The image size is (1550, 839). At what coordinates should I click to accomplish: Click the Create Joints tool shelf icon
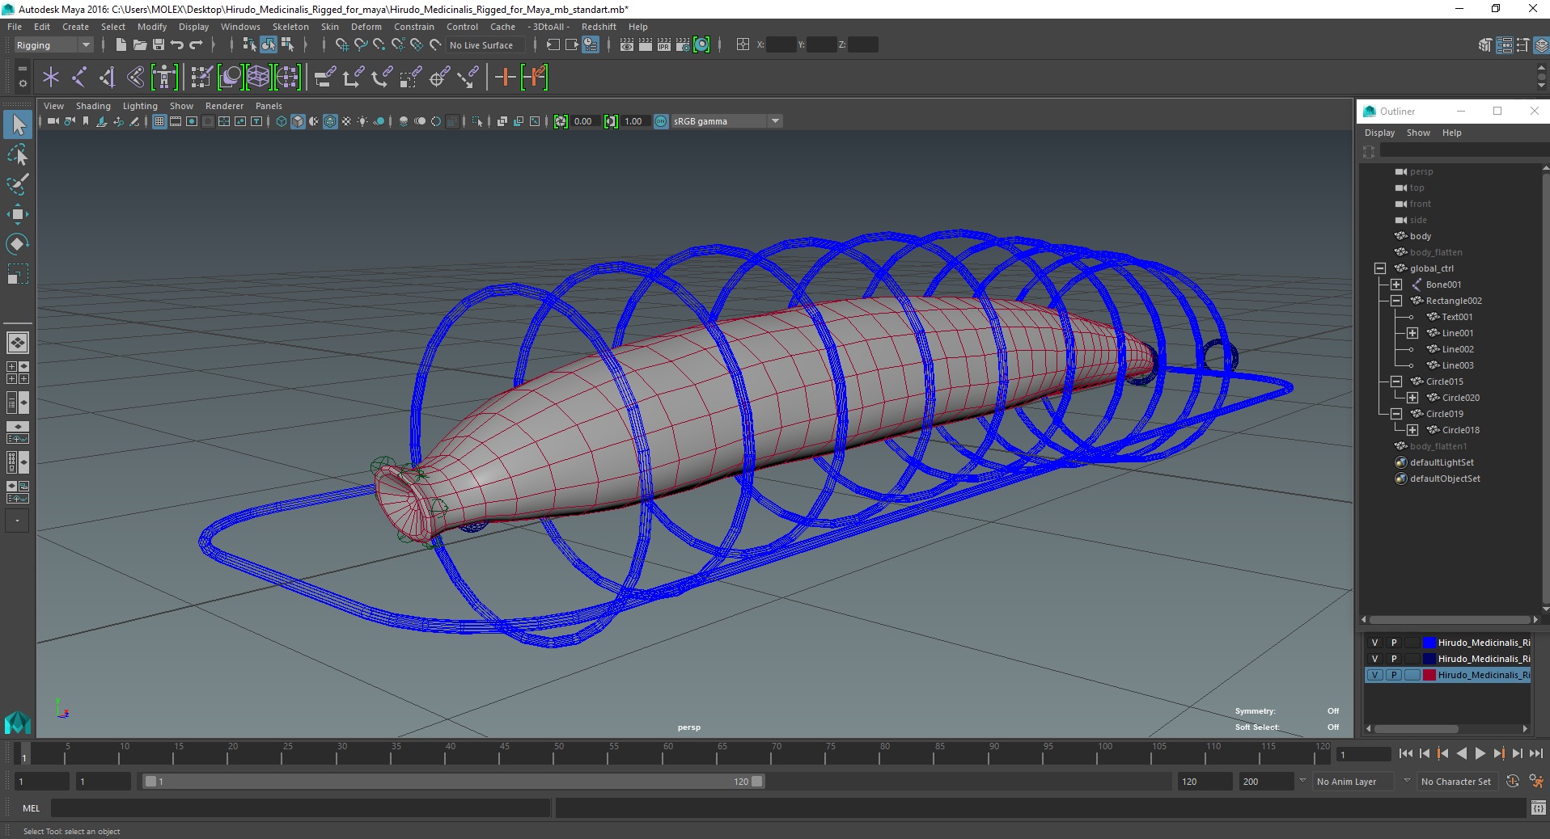pos(79,78)
